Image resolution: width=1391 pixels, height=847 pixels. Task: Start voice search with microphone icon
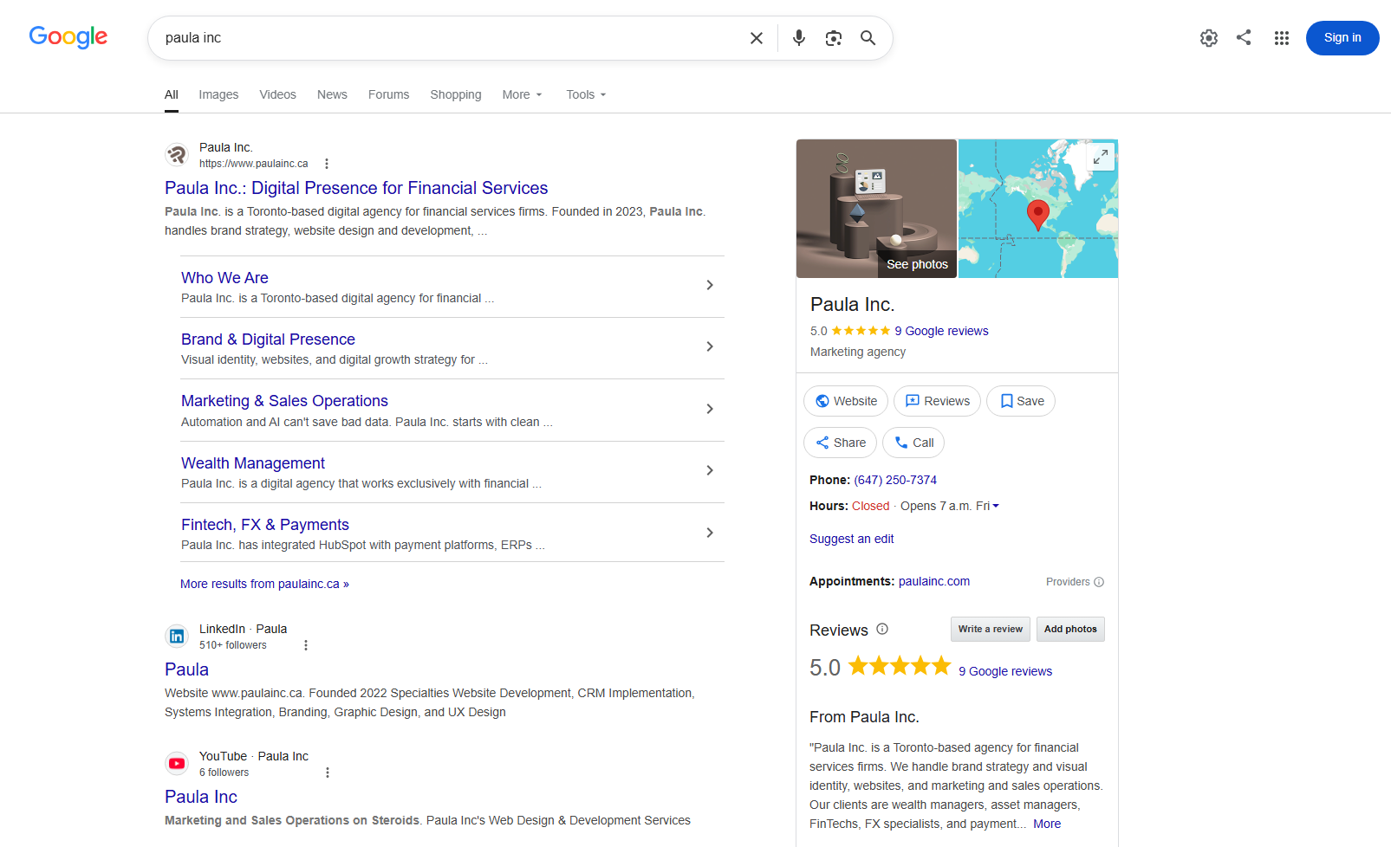(x=798, y=38)
